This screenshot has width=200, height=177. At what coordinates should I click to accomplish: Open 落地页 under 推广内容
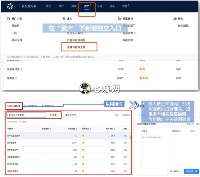coord(16,26)
